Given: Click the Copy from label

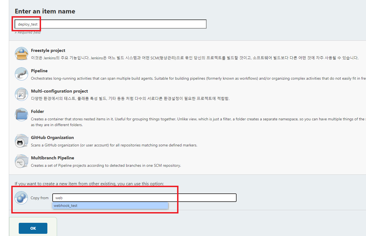Looking at the screenshot, I should click(x=40, y=198).
